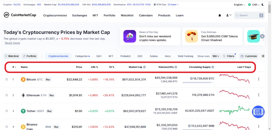
Task: Show Circulating Supply info tooltip icon
Action: point(213,67)
